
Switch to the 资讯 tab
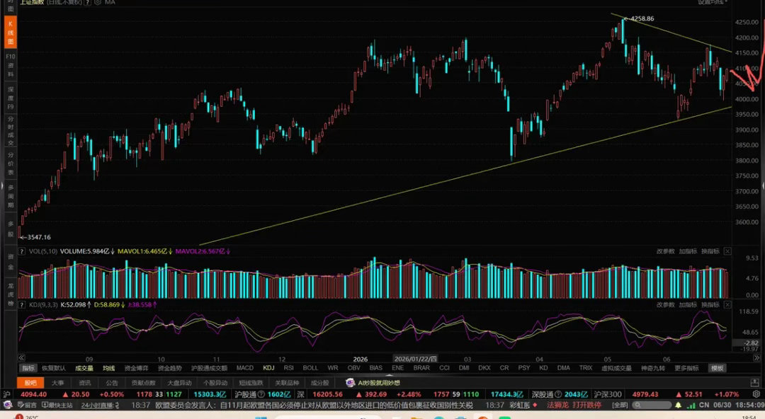tap(85, 383)
